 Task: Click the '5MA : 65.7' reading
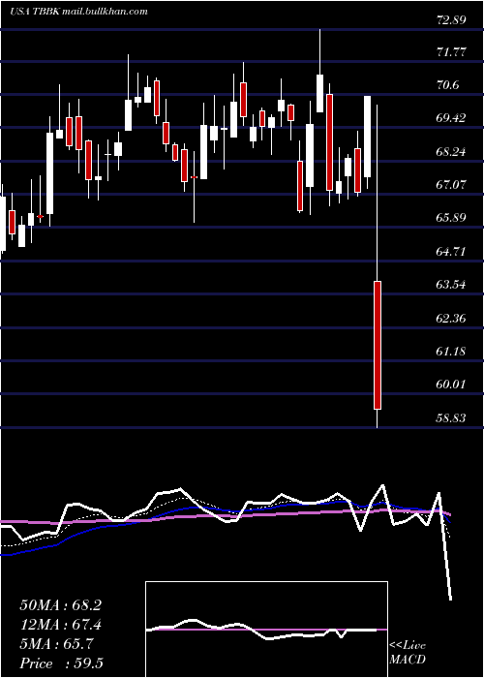56,644
